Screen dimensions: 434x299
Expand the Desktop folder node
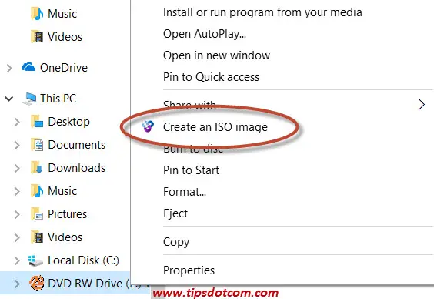coord(17,122)
